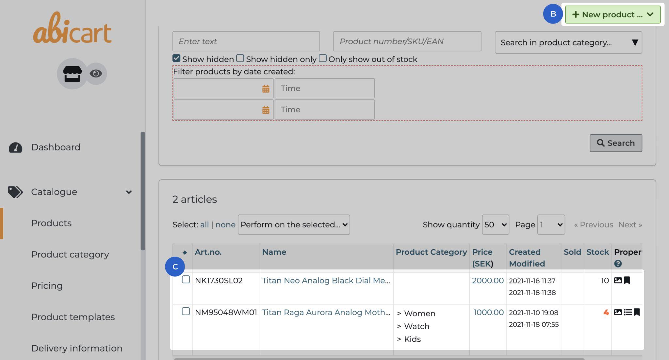Click the shop storefront icon
Screen dimensions: 669x360
pos(72,74)
